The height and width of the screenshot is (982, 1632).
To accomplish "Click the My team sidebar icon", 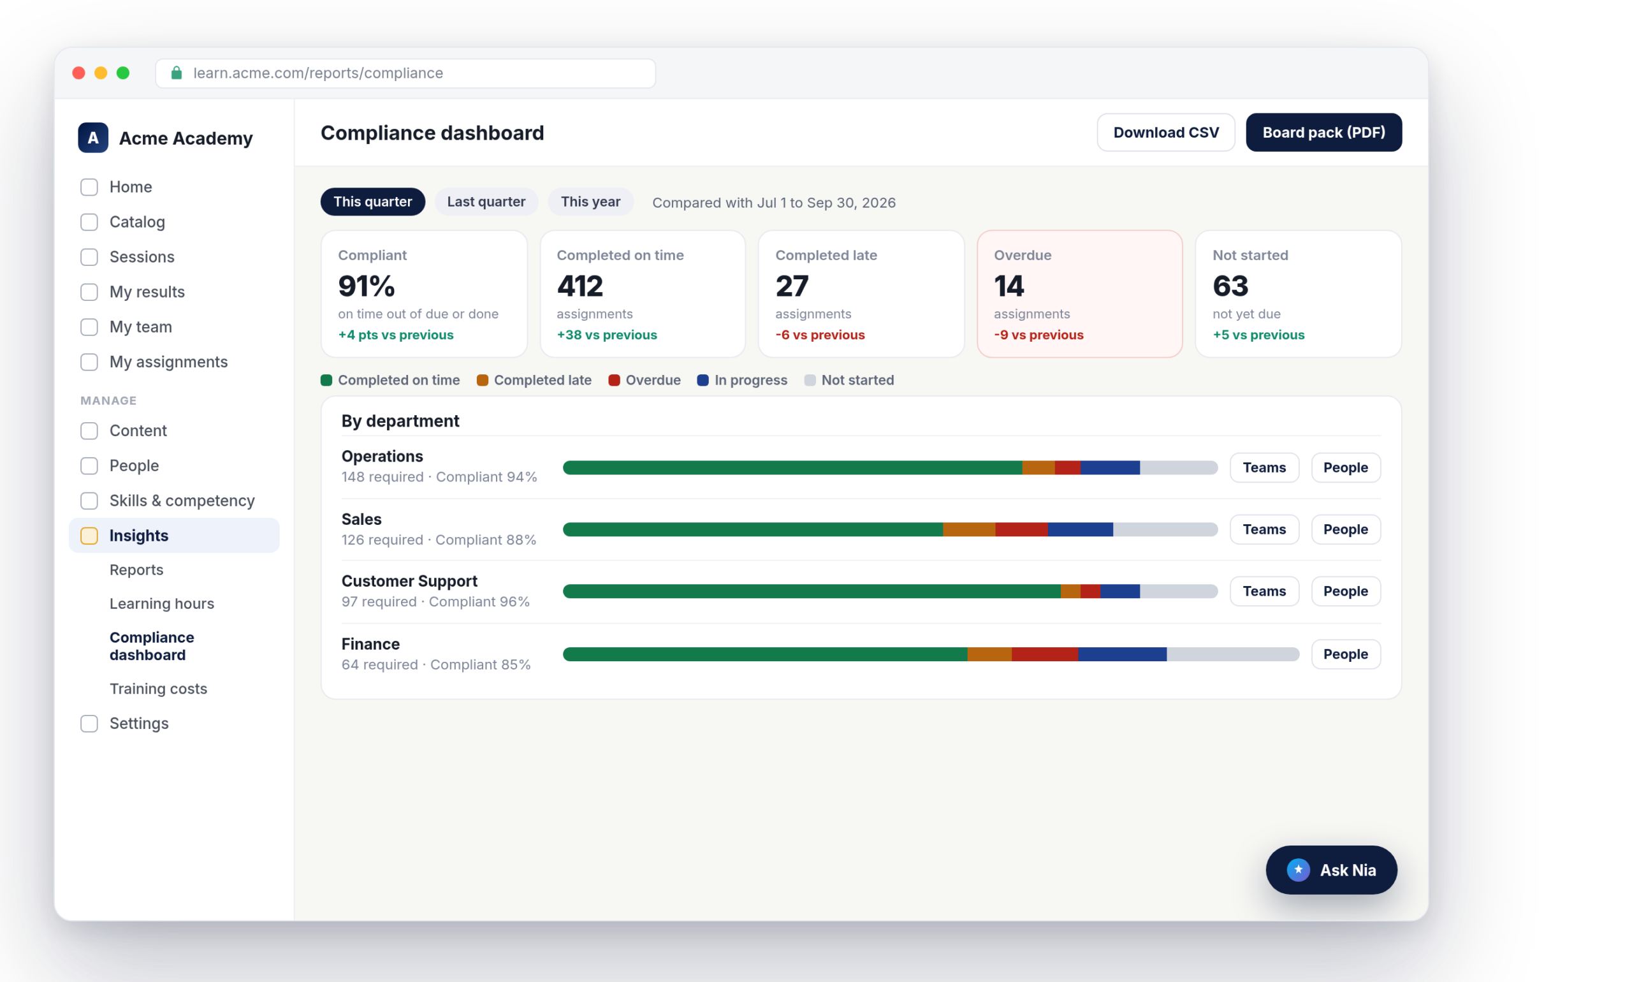I will click(89, 327).
